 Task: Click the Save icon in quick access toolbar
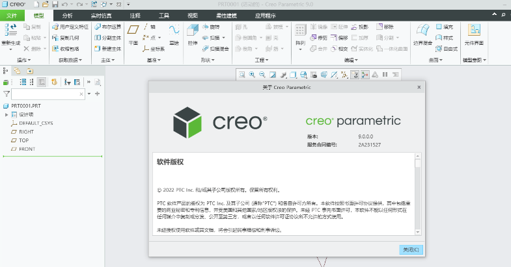tap(55, 5)
